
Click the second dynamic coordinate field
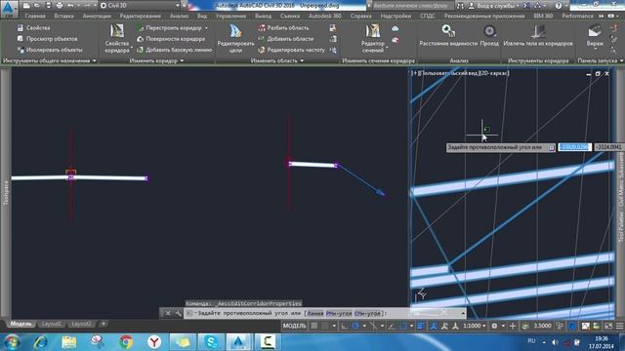click(x=608, y=147)
